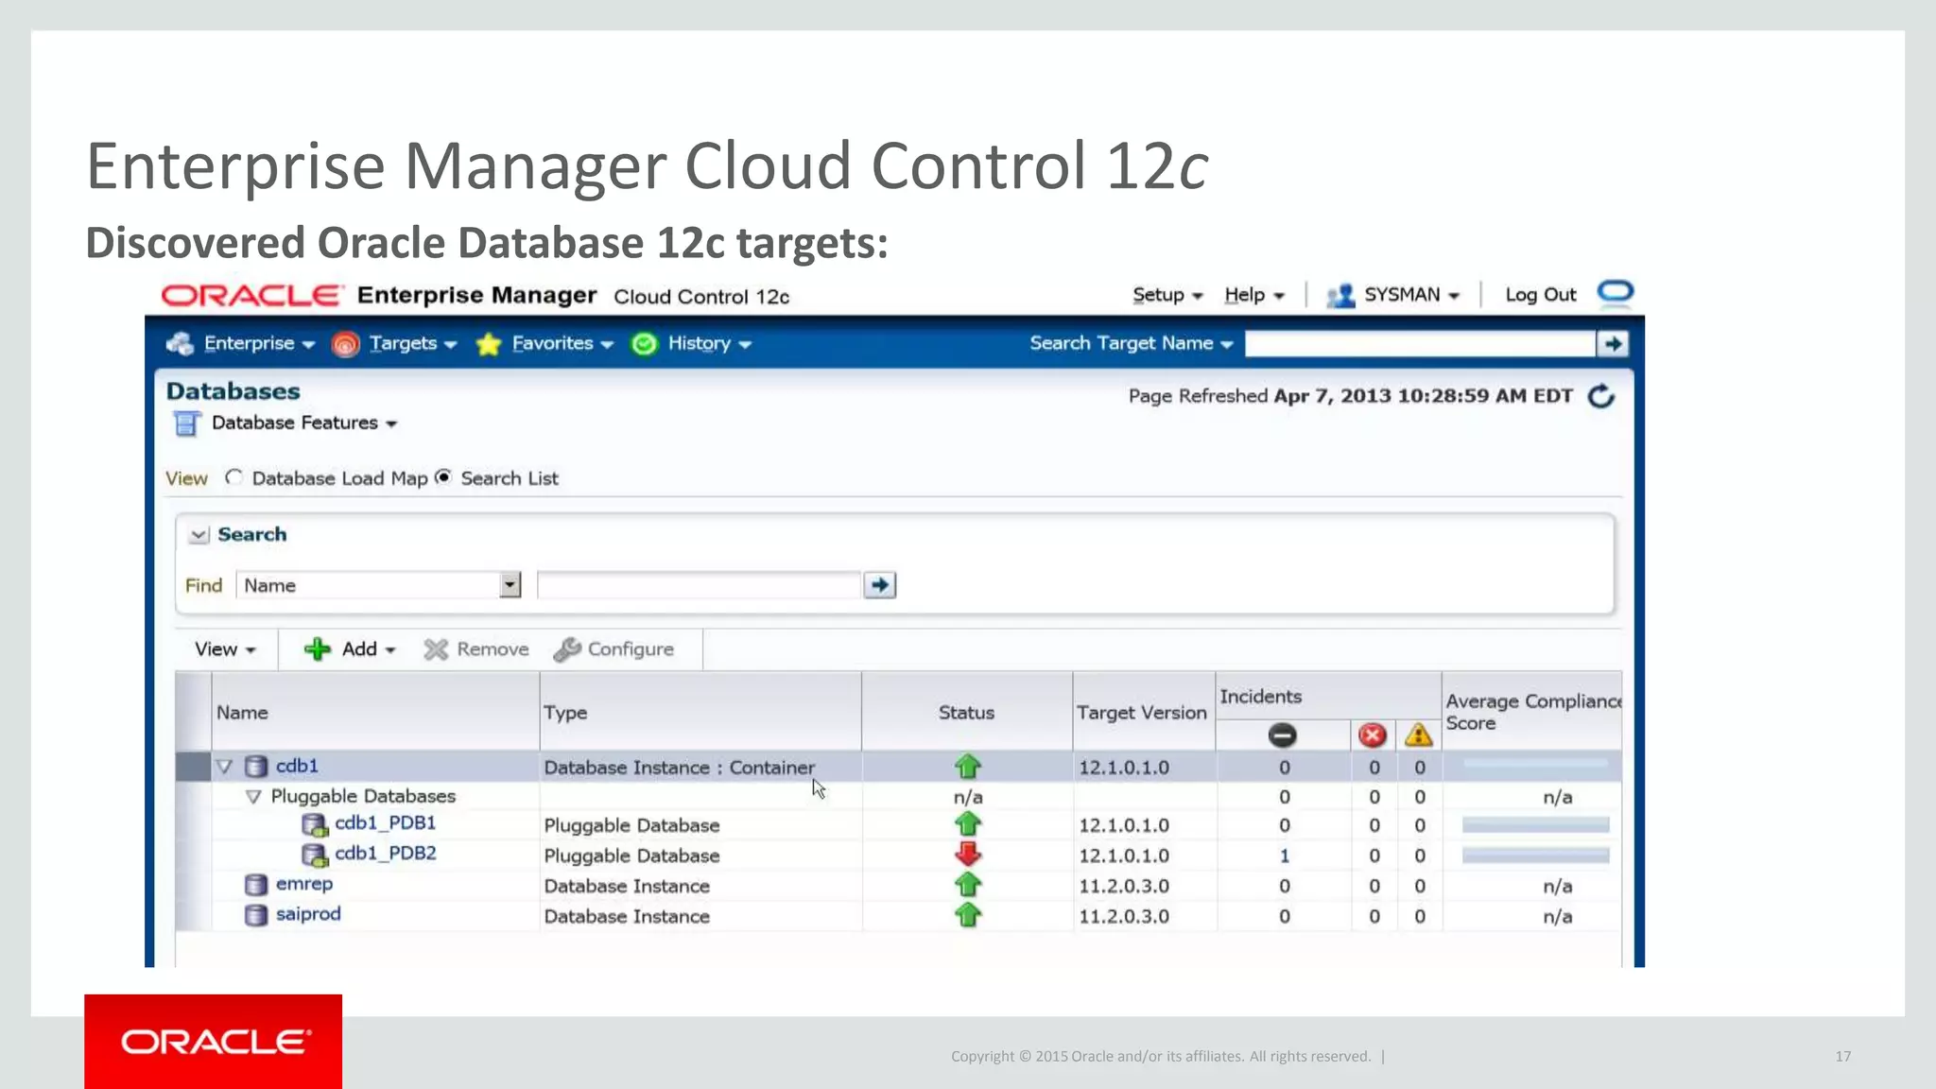
Task: Open the Help menu
Action: coord(1254,295)
